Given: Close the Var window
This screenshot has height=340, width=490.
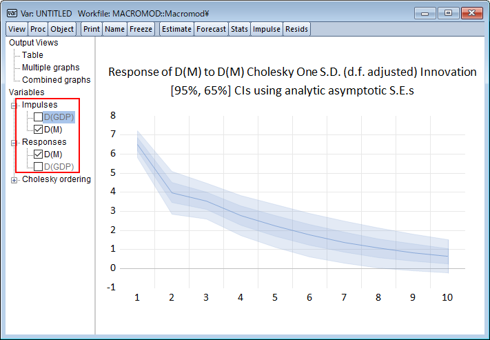Looking at the screenshot, I should coord(472,14).
